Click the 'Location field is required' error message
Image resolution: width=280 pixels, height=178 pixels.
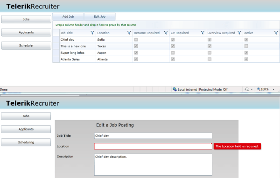(x=237, y=146)
